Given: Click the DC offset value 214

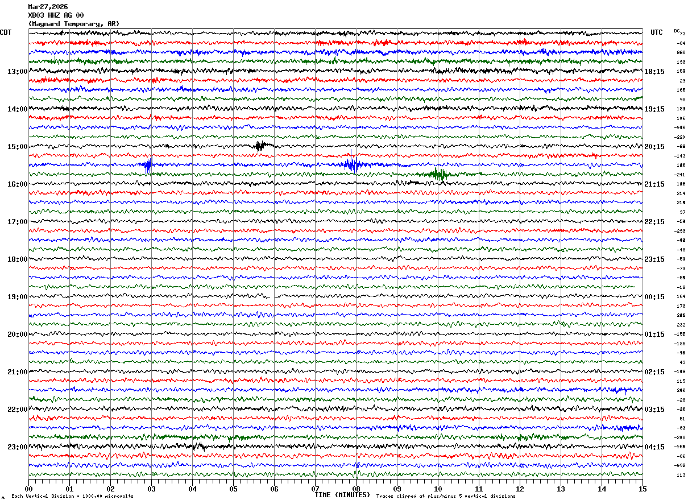Looking at the screenshot, I should (x=681, y=193).
